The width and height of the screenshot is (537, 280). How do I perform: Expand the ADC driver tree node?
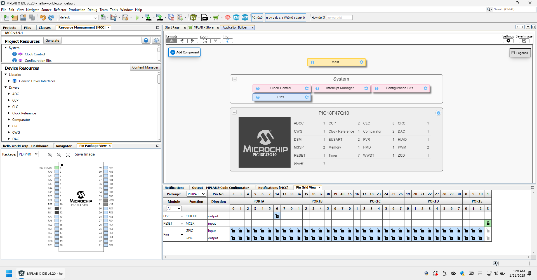tap(9, 94)
